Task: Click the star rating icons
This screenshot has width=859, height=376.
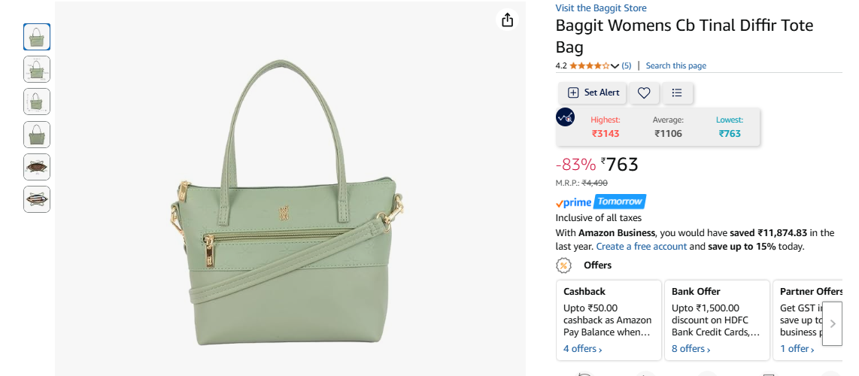Action: coord(590,65)
